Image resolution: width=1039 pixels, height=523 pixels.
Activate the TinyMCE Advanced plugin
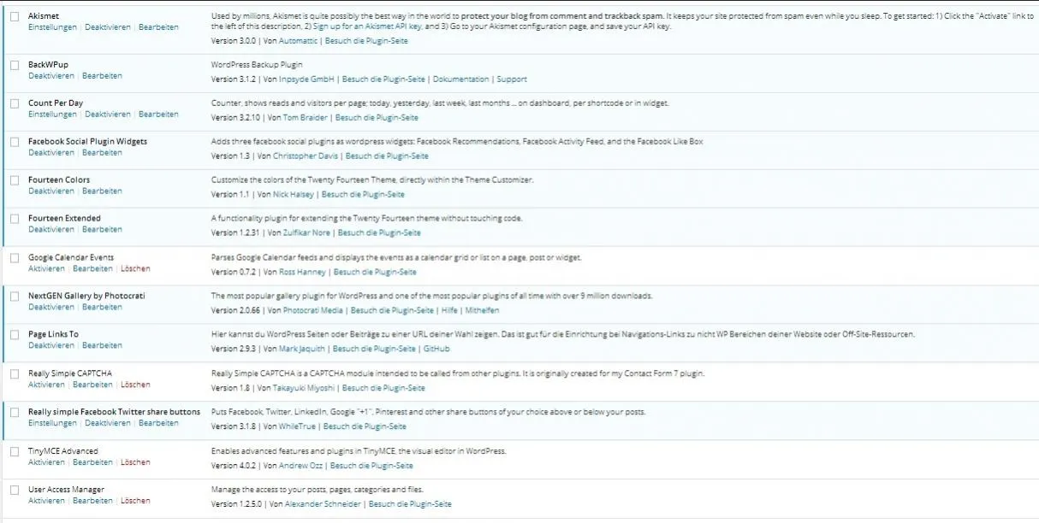tap(46, 462)
